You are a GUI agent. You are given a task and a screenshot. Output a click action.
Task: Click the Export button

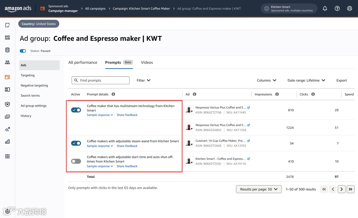pyautogui.click(x=341, y=80)
